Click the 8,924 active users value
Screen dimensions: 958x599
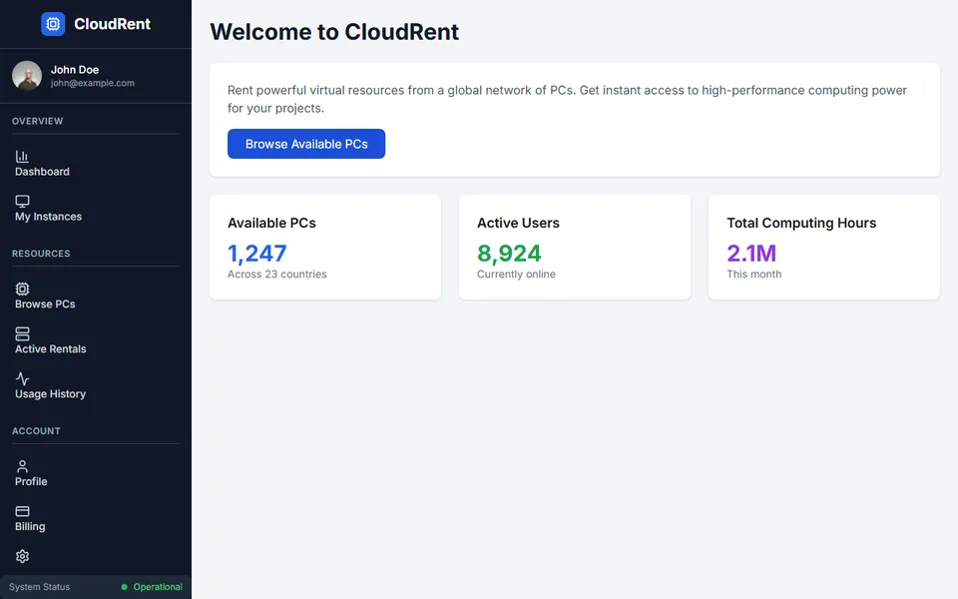(509, 253)
